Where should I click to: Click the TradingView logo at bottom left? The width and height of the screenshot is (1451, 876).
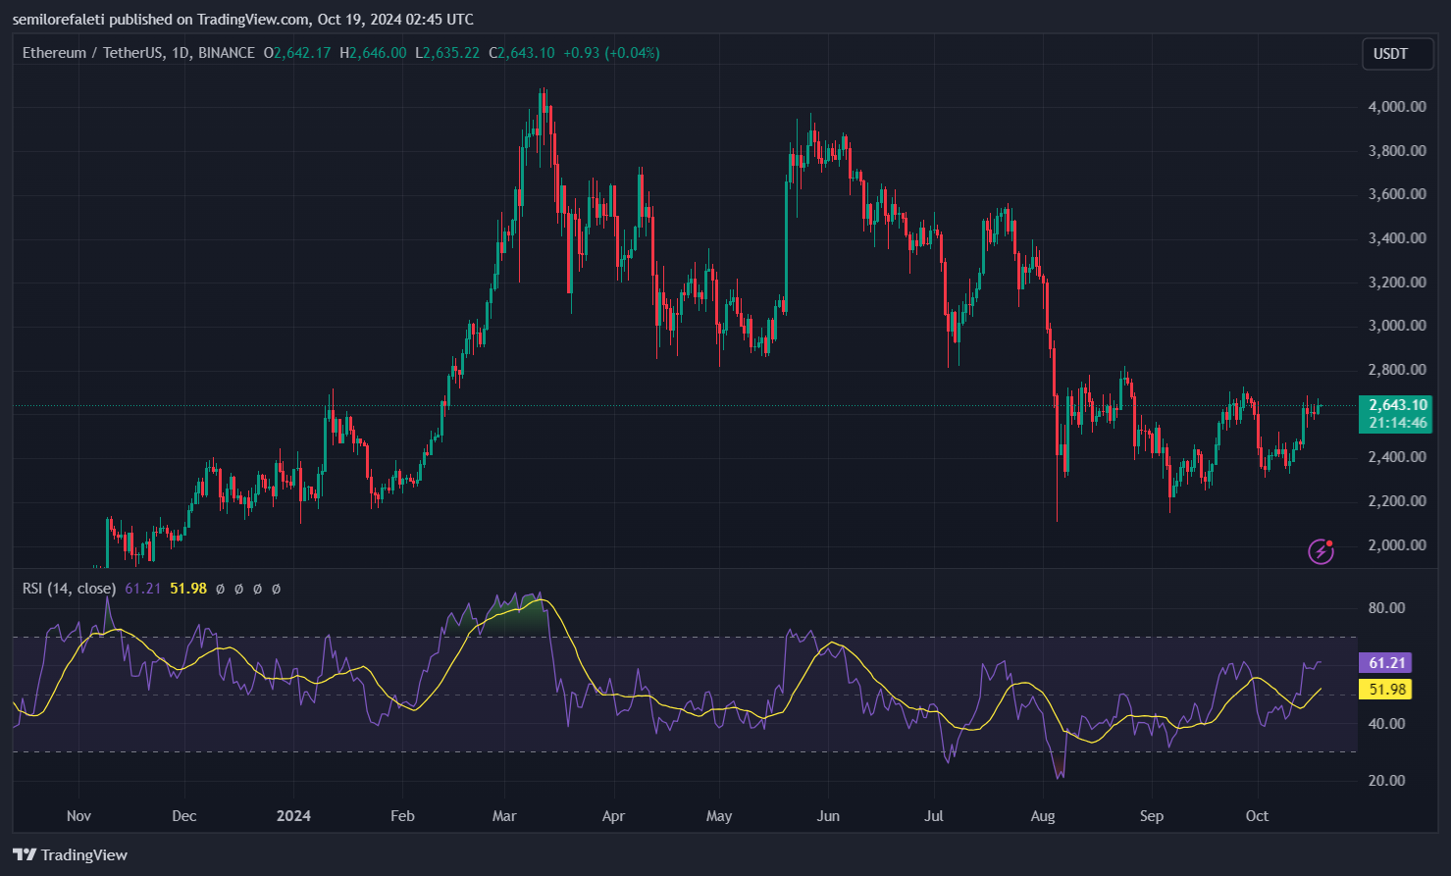pos(71,854)
